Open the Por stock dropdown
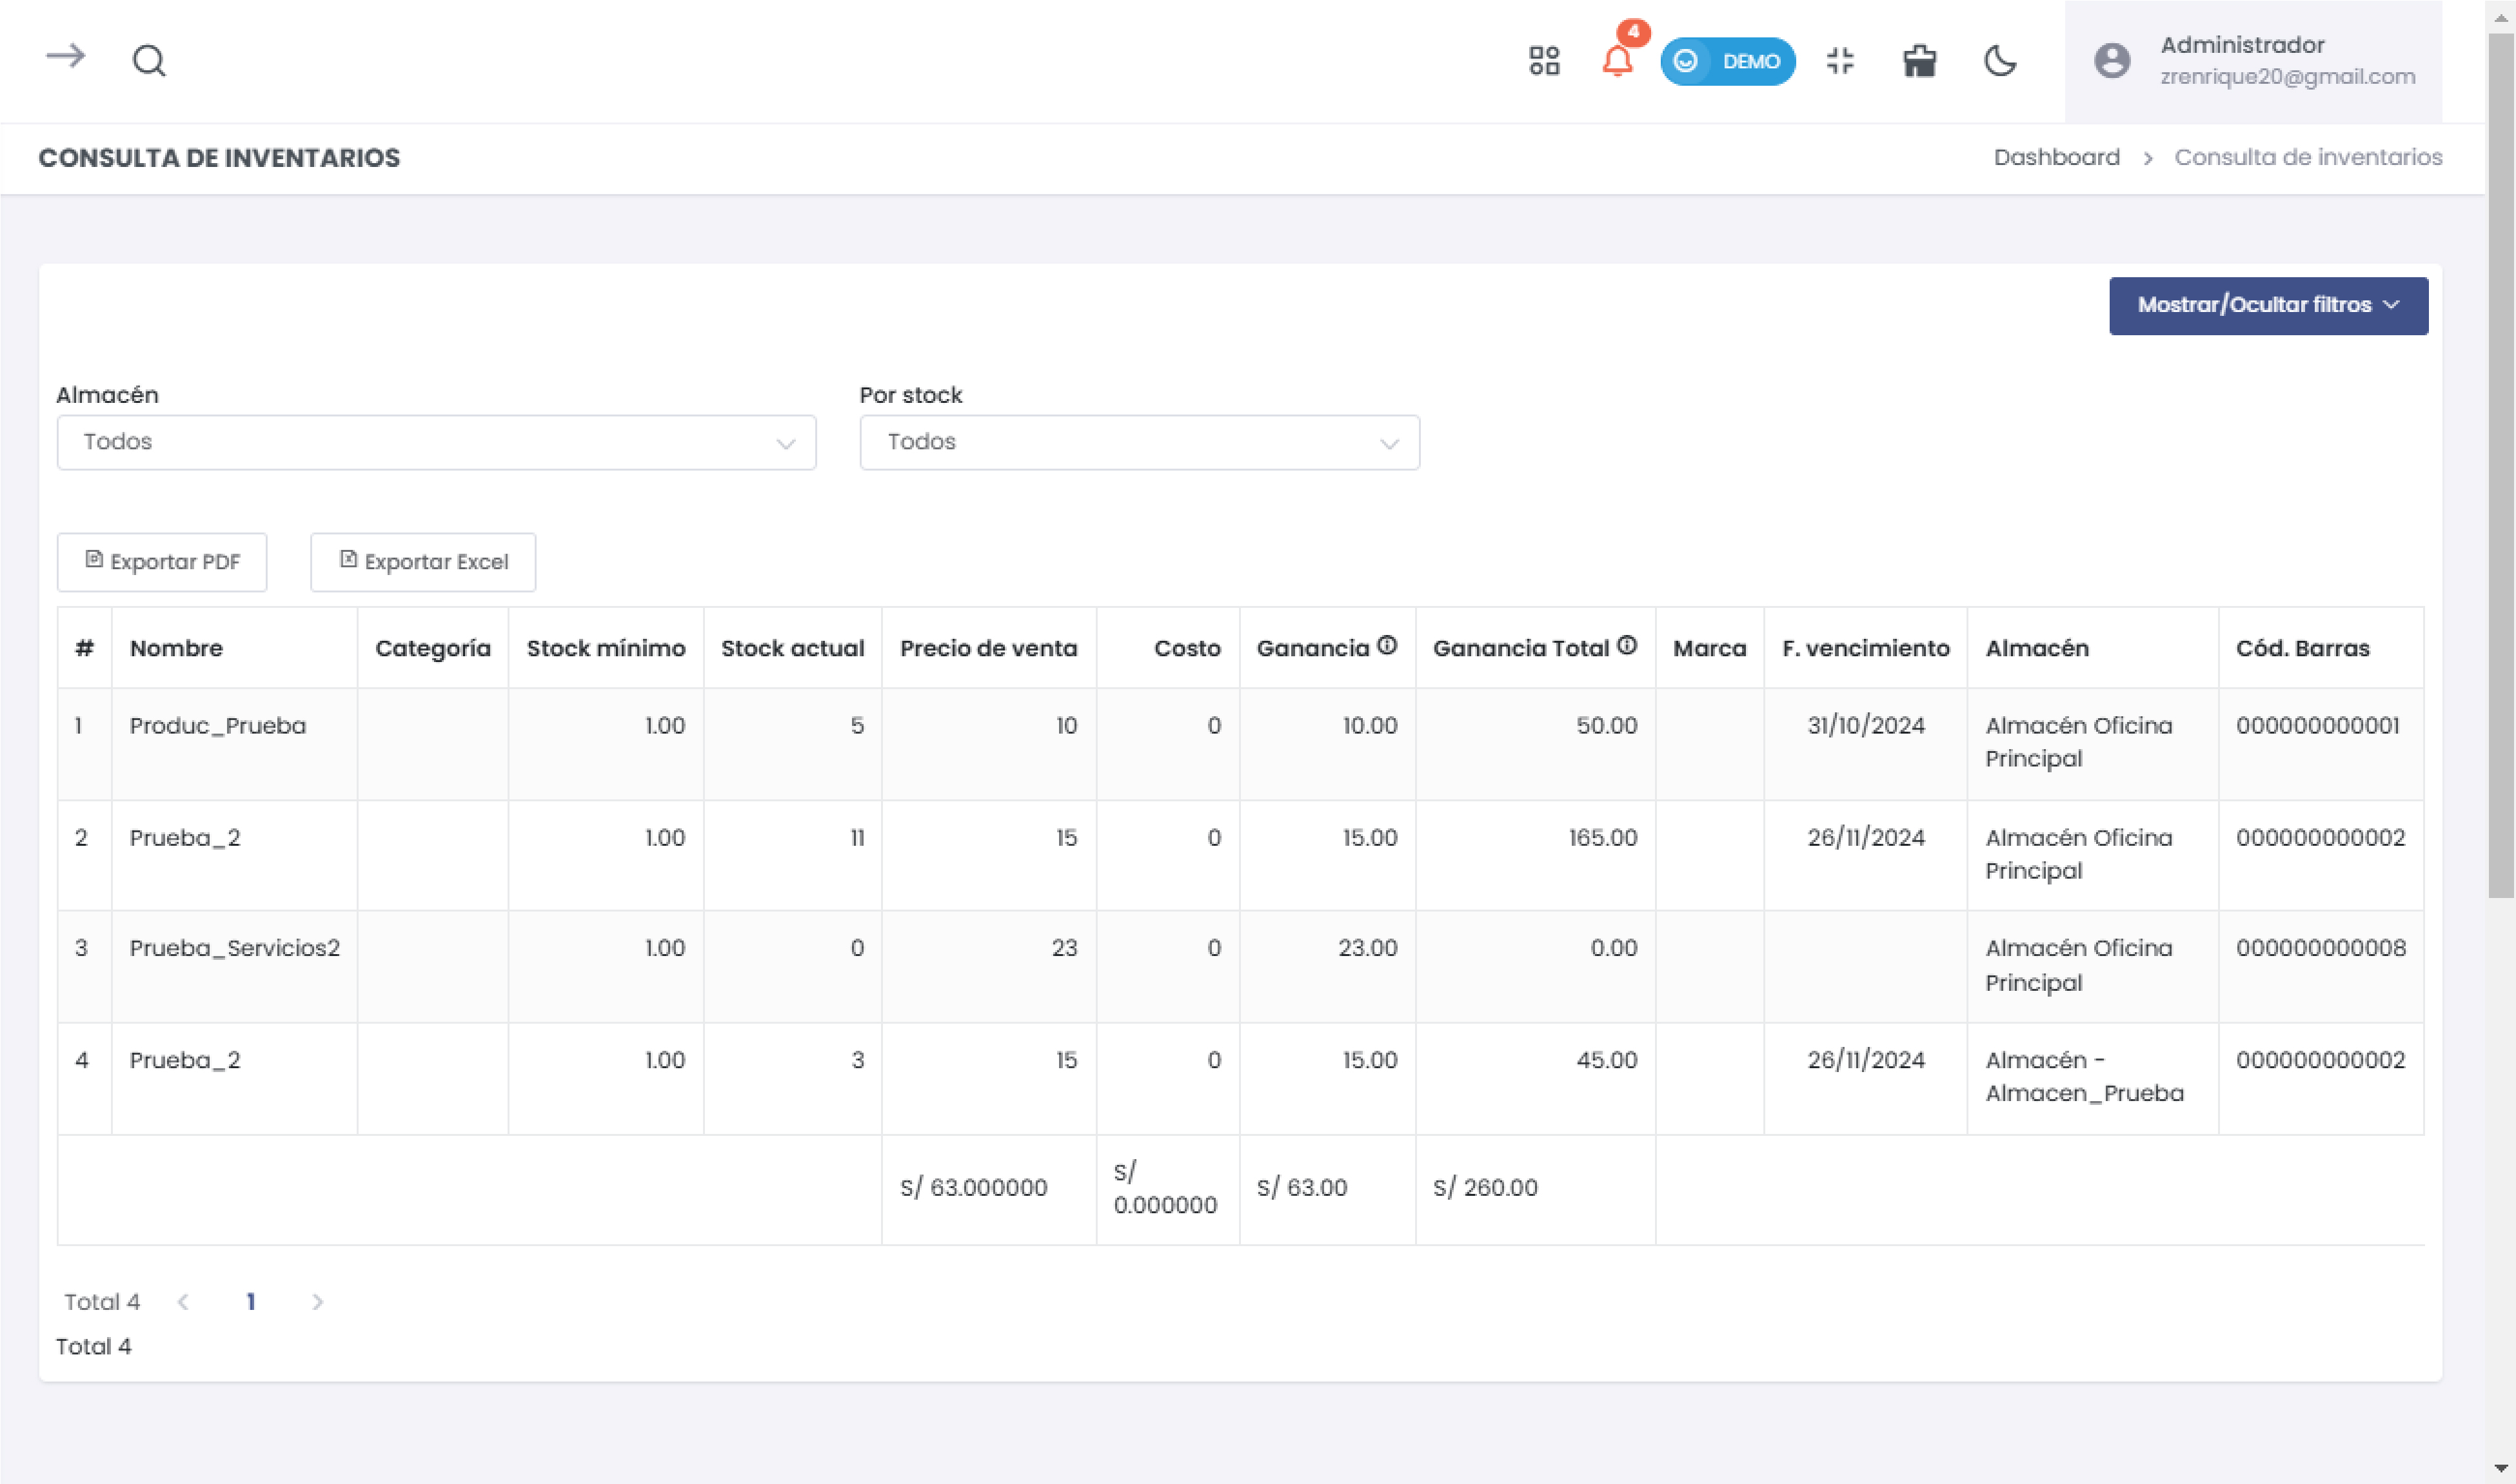Screen dimensions: 2516x1484 1138,442
